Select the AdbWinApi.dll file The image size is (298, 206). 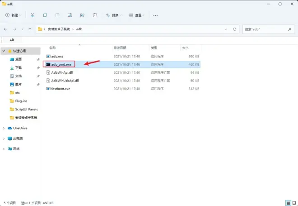[122, 72]
